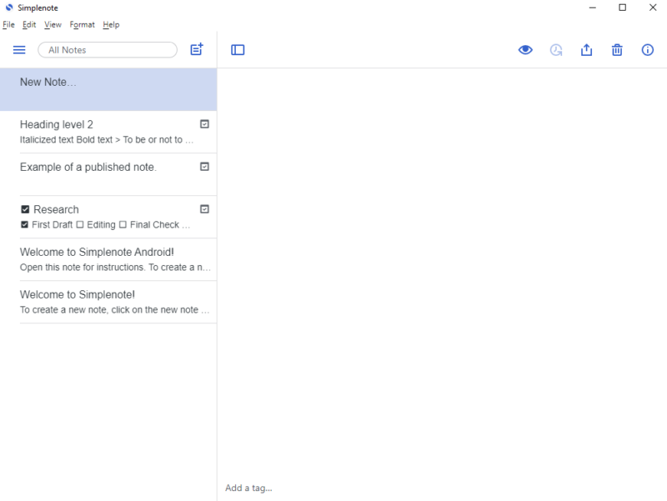Screen dimensions: 667x501
Task: Uncheck the Research title checkbox
Action: 24,209
